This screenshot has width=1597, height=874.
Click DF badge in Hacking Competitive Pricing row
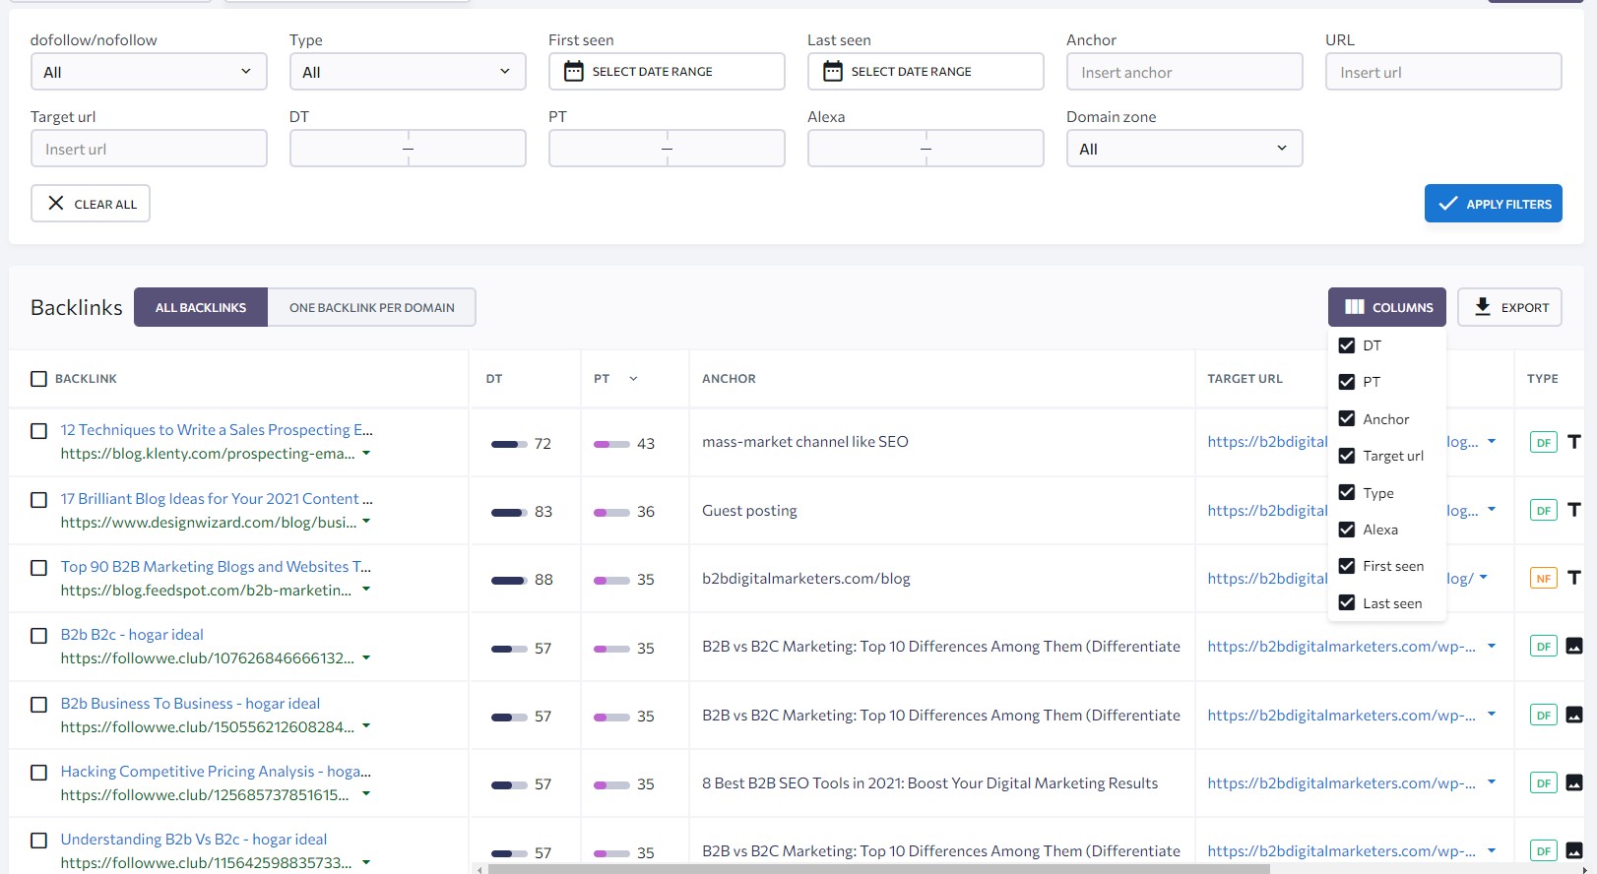[1543, 782]
